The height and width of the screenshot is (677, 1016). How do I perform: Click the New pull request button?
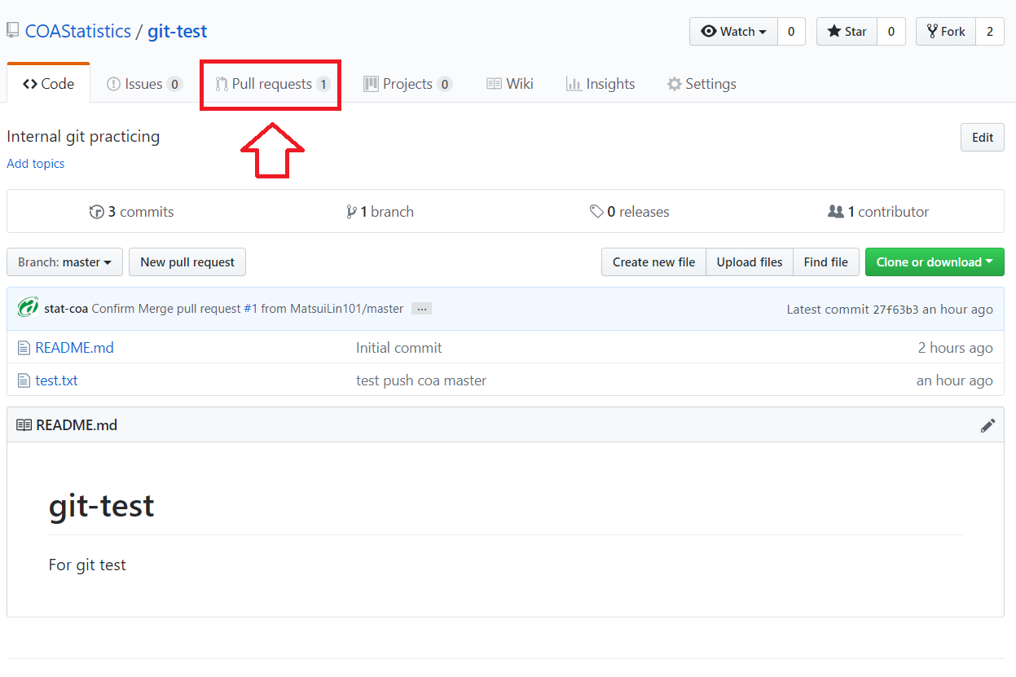[187, 262]
